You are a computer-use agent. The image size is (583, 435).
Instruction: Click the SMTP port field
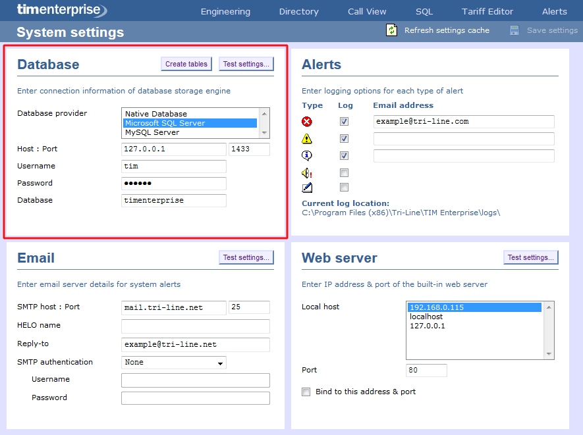coord(249,307)
